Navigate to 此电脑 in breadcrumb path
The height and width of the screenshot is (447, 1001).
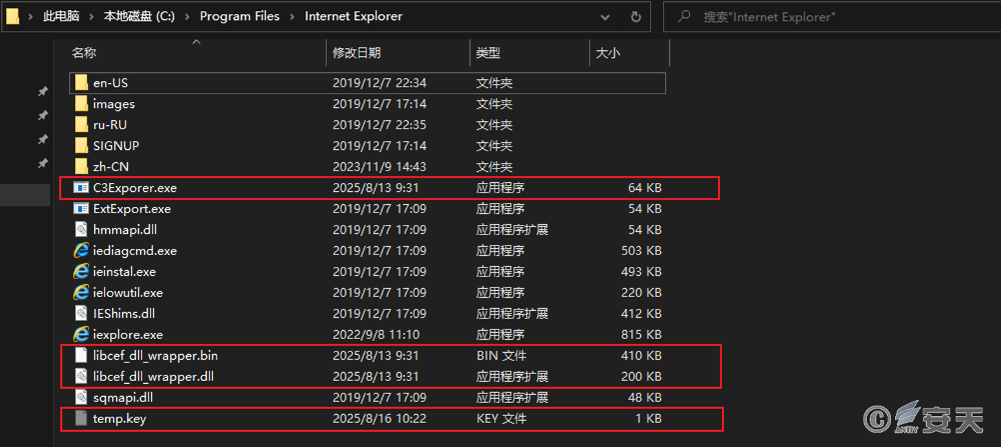pyautogui.click(x=60, y=17)
